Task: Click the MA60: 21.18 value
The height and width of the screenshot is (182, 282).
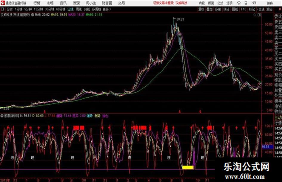Action: pyautogui.click(x=94, y=15)
